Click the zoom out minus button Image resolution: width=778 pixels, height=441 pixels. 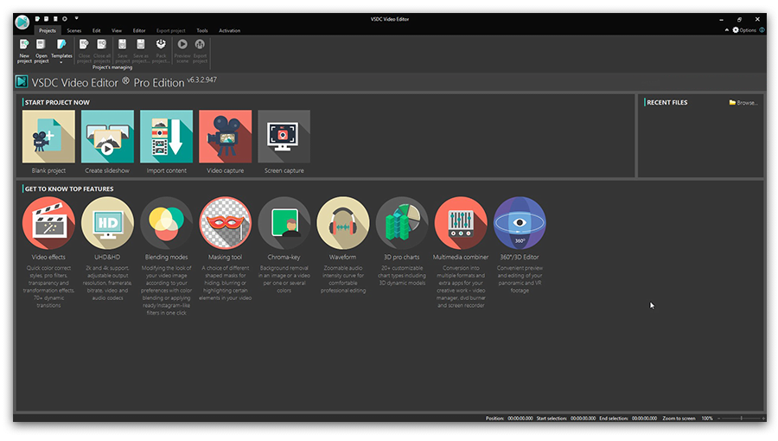[x=718, y=419]
